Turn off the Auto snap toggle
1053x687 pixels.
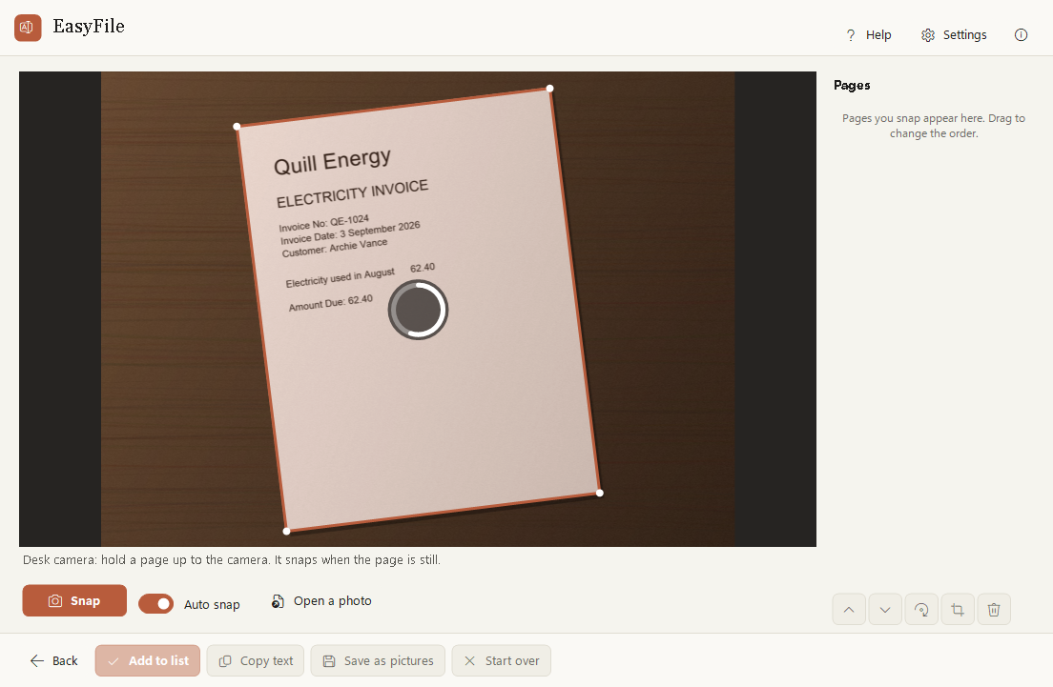[155, 604]
